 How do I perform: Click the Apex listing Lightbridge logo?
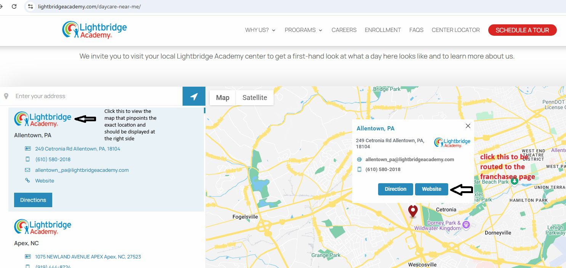pyautogui.click(x=43, y=227)
